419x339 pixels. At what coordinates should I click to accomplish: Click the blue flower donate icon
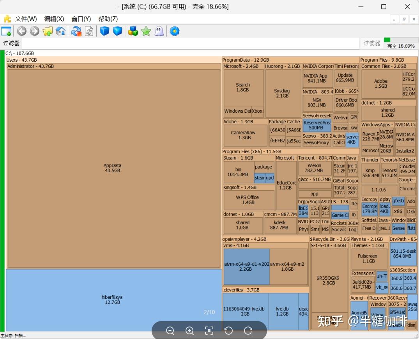[x=175, y=31]
